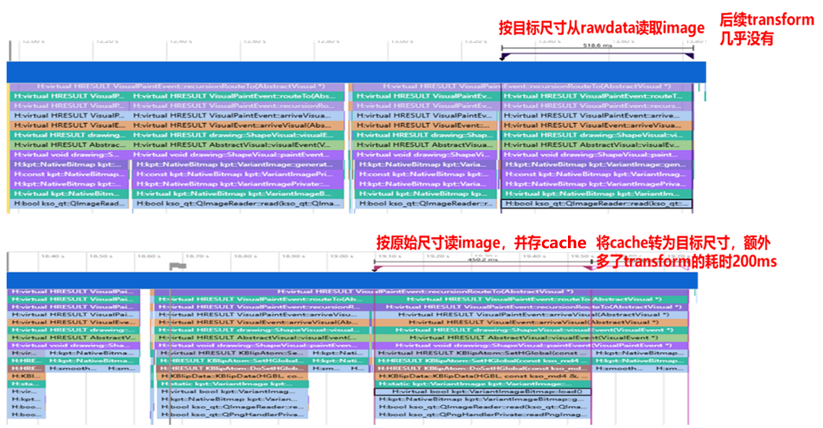Click the gray flag marker on lower time ruler
The width and height of the screenshot is (823, 428).
coord(177,265)
